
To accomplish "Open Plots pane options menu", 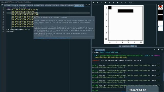I will point(162,3).
